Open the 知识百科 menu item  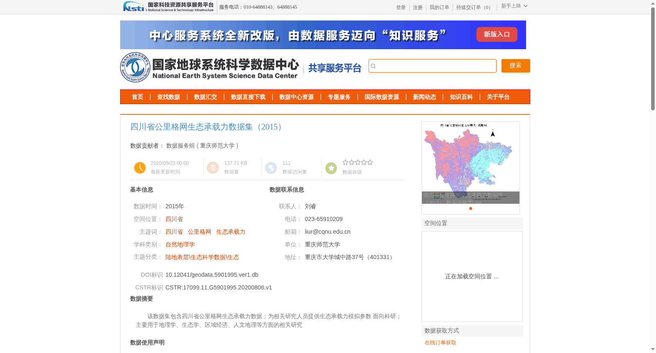point(461,97)
